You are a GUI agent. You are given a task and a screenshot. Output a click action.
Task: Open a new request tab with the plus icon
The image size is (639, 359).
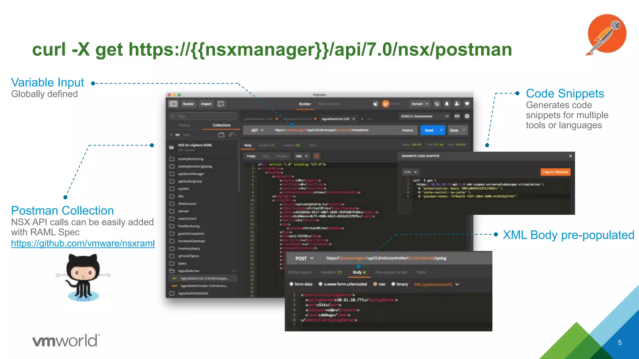coord(362,119)
